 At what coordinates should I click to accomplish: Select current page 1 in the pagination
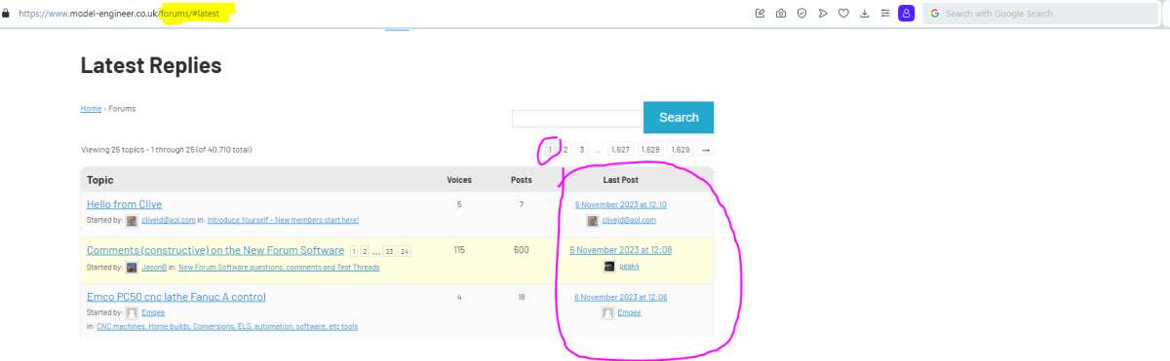[x=550, y=150]
